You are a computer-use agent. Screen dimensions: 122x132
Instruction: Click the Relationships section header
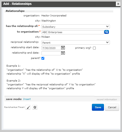[15, 11]
